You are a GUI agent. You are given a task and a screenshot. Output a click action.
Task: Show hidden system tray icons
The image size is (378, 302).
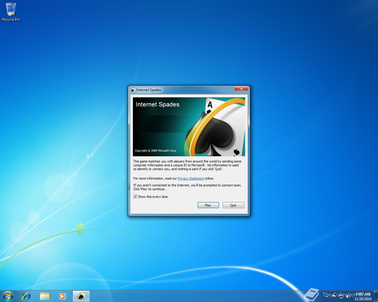coord(327,296)
